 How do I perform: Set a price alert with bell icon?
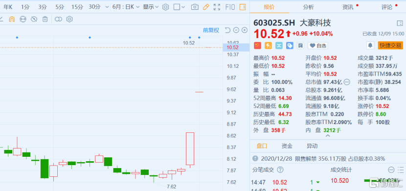(x=370, y=45)
